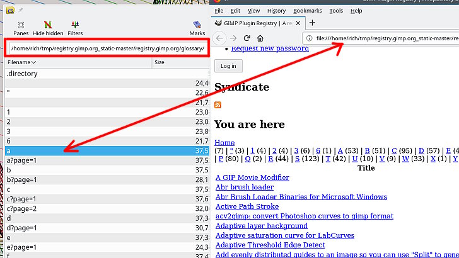Viewport: 459px width, 258px height.
Task: Select file named b in list
Action: pos(107,170)
